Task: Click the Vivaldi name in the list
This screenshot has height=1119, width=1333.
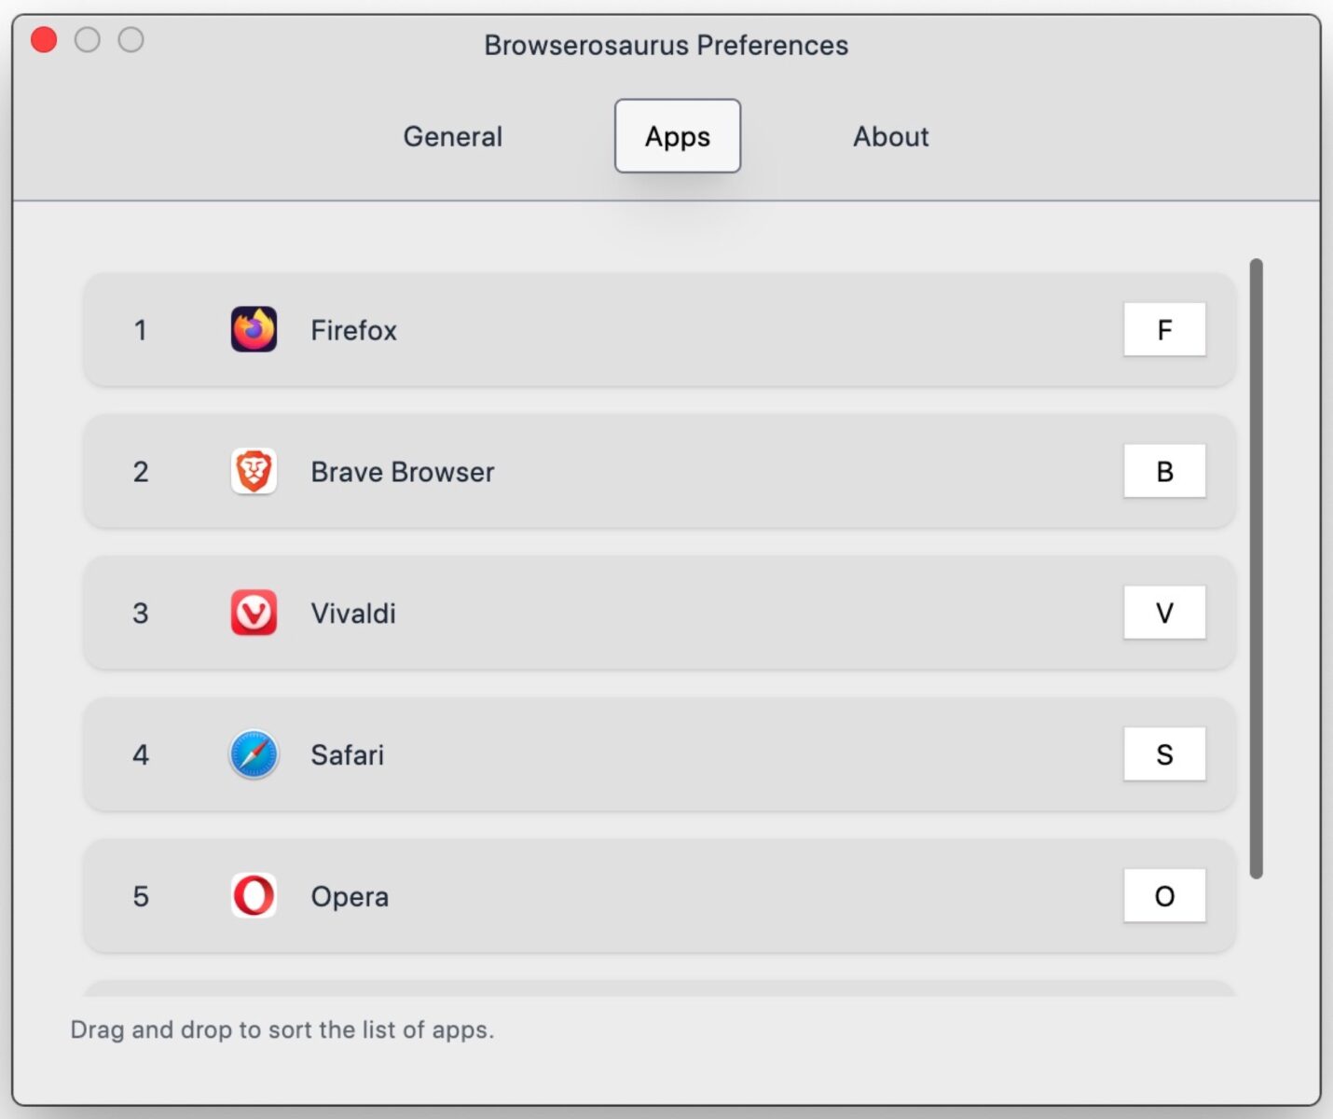Action: (x=353, y=614)
